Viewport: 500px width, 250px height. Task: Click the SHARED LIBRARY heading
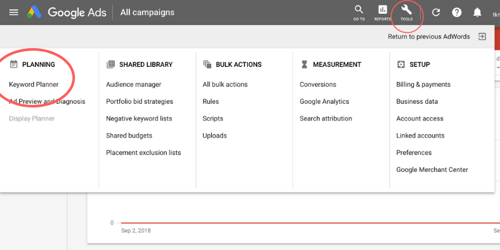(146, 64)
